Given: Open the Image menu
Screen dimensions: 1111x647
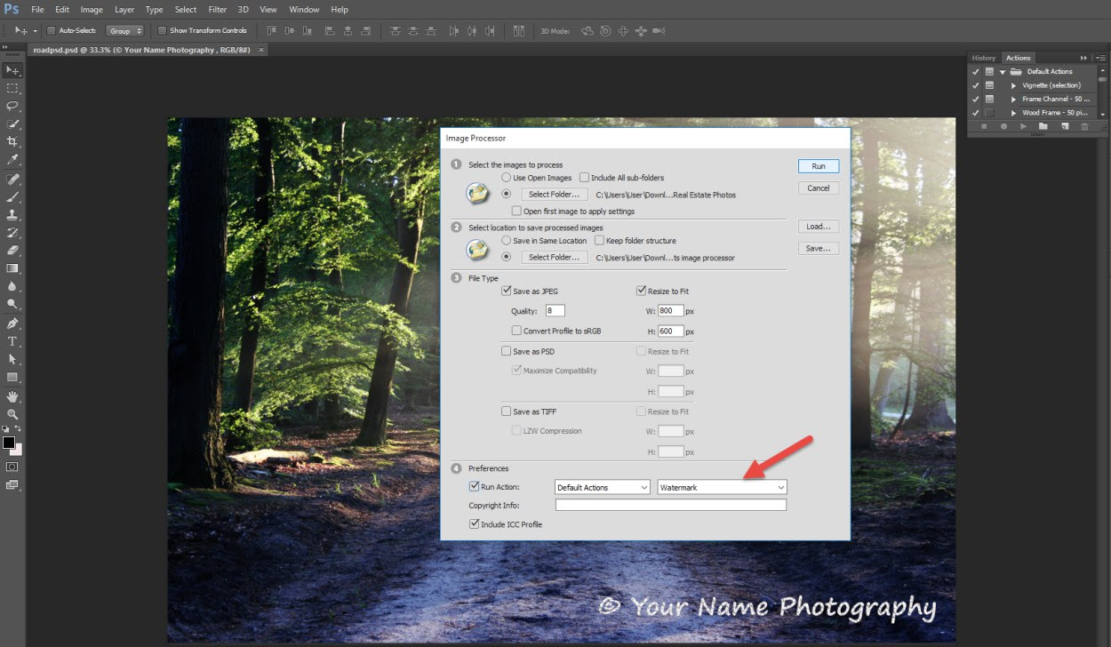Looking at the screenshot, I should (x=92, y=10).
